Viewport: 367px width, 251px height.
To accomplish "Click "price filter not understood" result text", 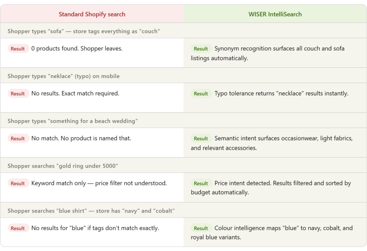I will point(131,183).
